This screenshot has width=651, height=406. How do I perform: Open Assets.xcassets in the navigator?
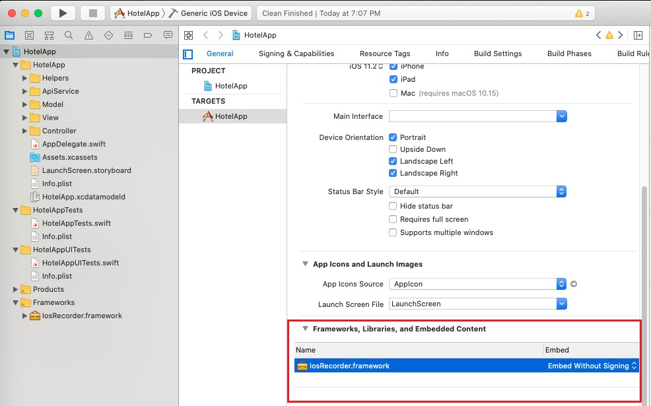69,157
